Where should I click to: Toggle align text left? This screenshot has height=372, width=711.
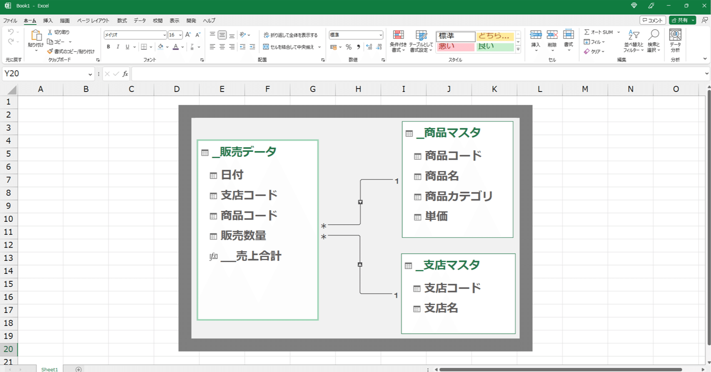(212, 47)
